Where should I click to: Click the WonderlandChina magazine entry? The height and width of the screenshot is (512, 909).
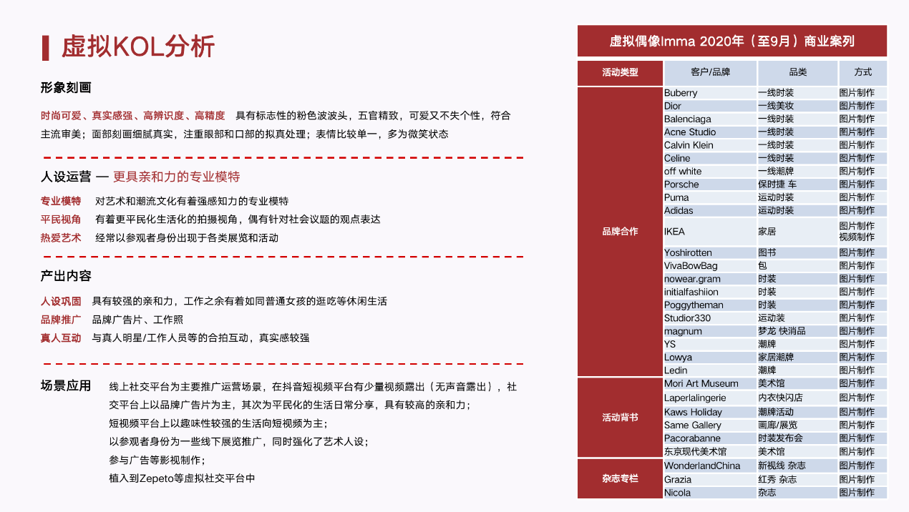point(701,466)
